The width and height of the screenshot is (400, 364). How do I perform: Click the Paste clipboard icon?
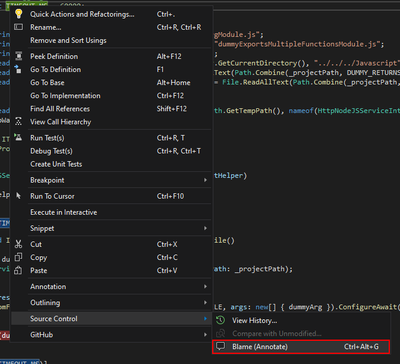18,270
